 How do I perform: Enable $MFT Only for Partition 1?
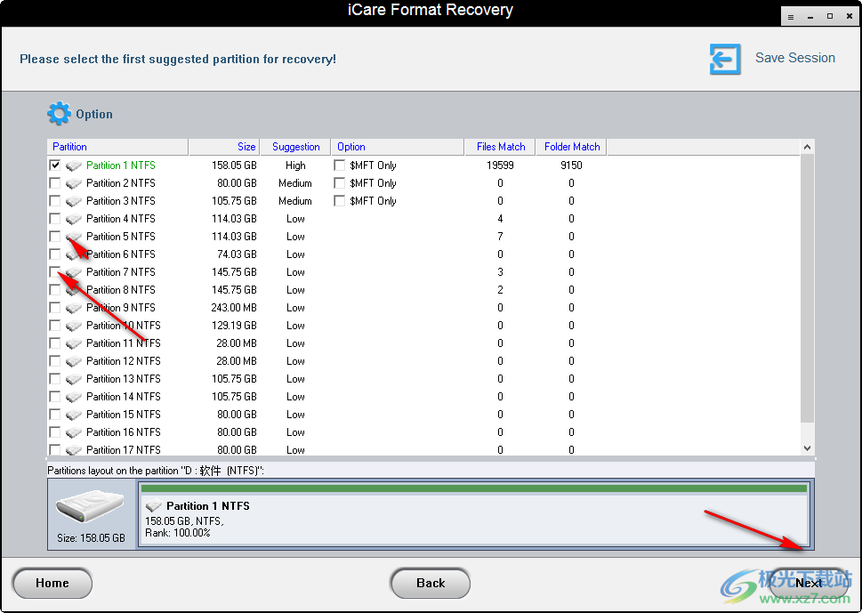point(340,165)
